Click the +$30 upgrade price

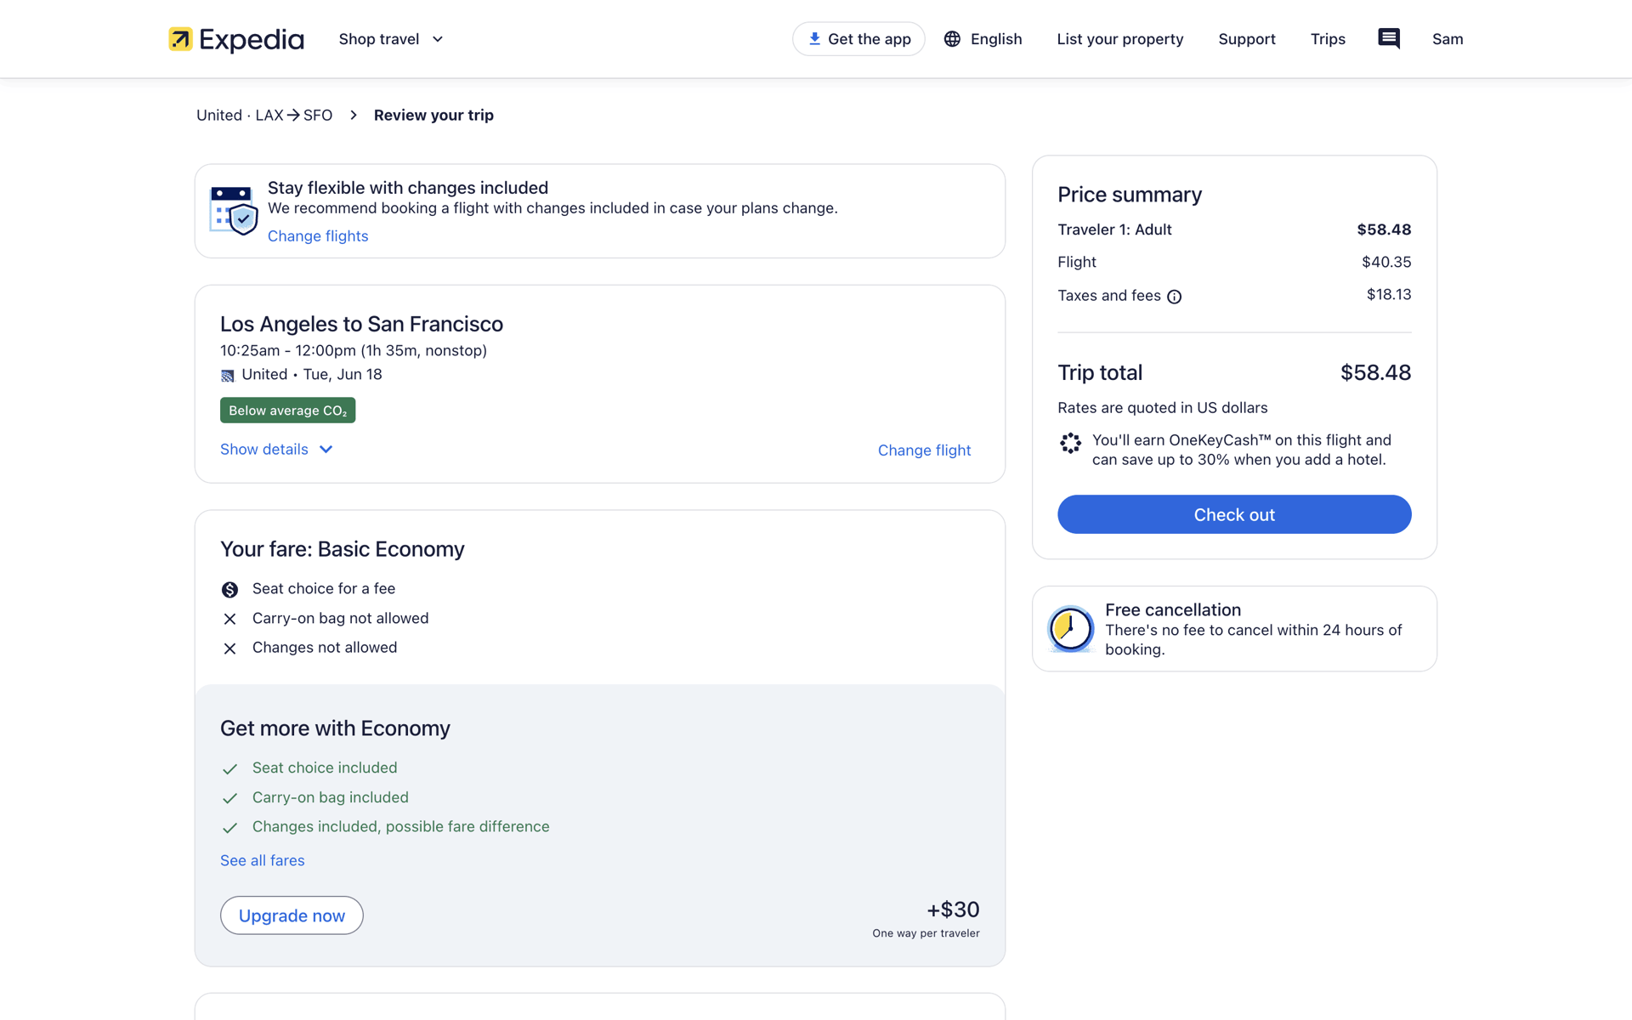click(953, 909)
